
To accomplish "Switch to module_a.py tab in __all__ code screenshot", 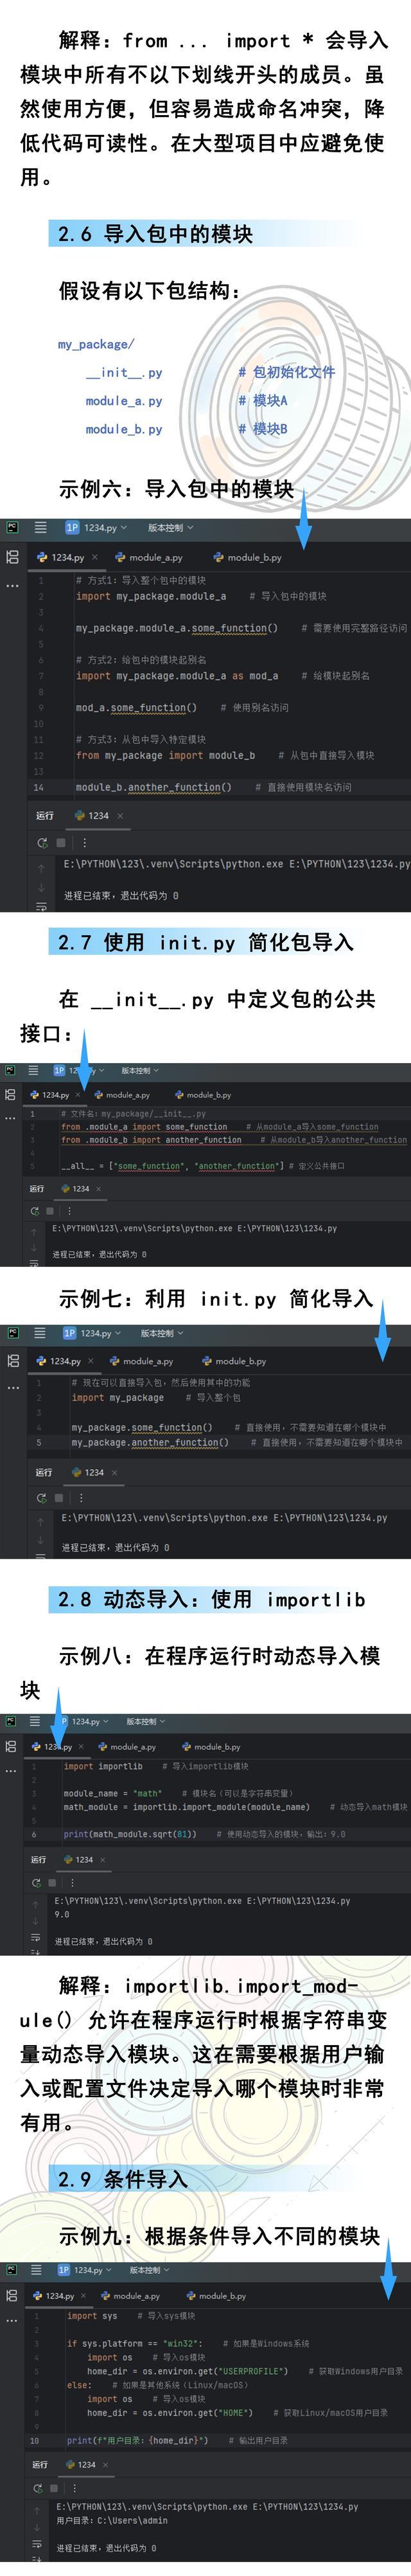I will (x=122, y=1094).
